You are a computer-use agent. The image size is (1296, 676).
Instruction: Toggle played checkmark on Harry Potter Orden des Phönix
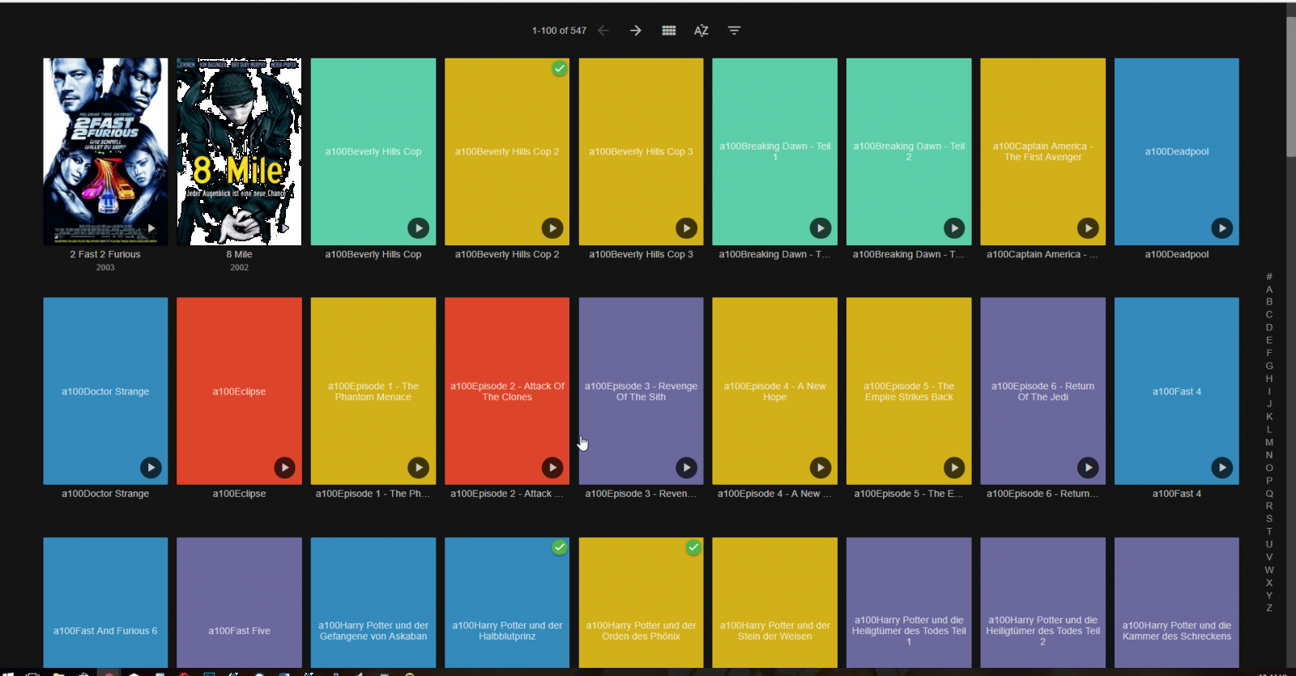tap(693, 548)
